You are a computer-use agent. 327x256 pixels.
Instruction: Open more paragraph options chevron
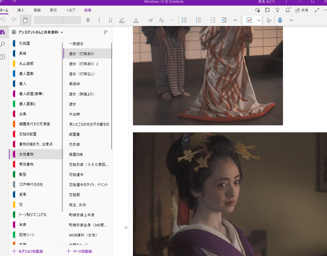[x=235, y=20]
